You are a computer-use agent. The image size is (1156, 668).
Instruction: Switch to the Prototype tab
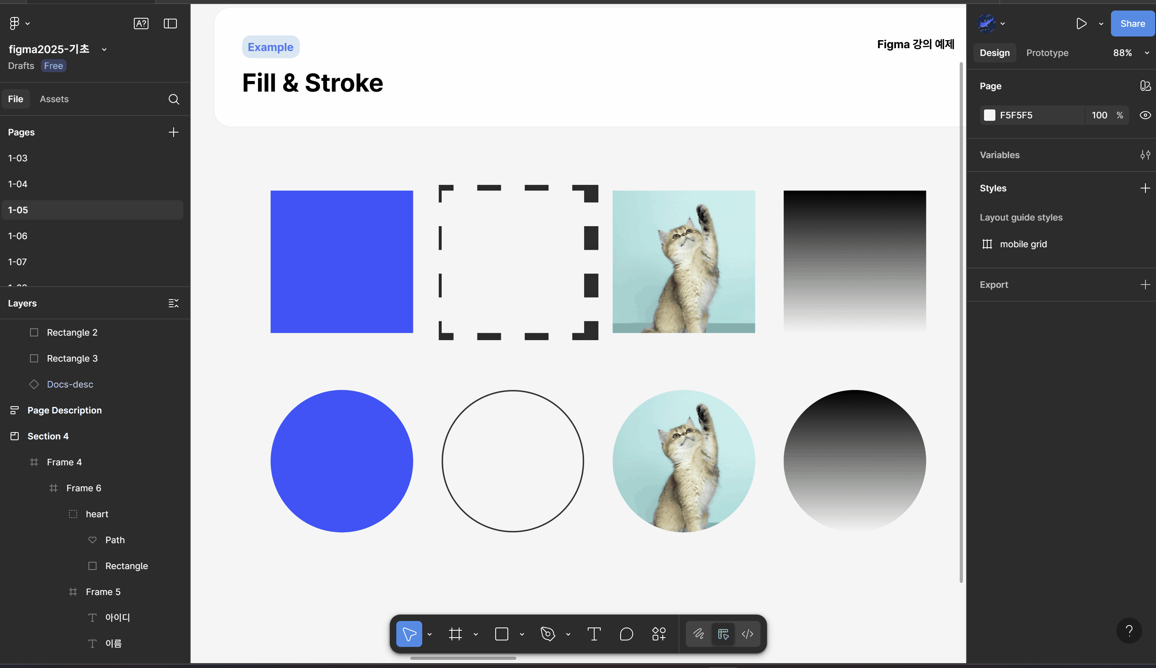1047,53
